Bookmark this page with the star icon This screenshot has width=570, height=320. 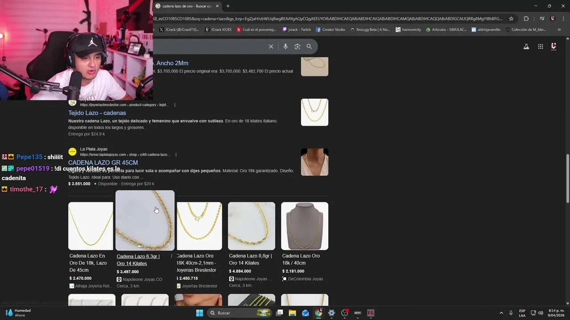(511, 19)
